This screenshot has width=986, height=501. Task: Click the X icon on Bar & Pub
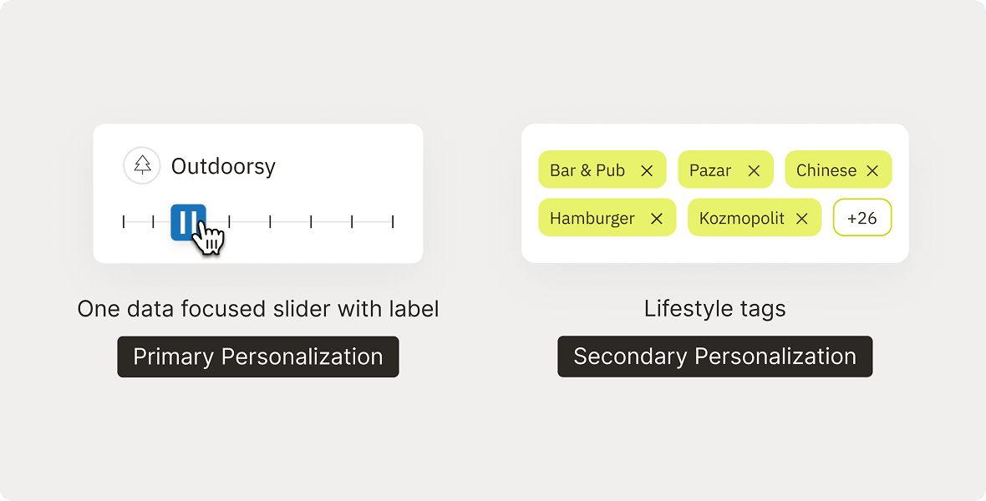(646, 170)
